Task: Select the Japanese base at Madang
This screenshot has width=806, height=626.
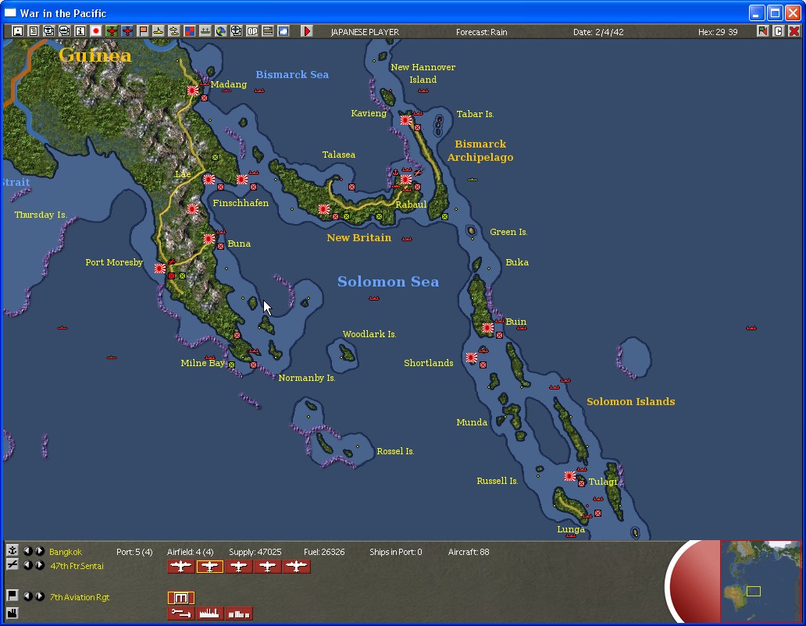Action: tap(193, 91)
